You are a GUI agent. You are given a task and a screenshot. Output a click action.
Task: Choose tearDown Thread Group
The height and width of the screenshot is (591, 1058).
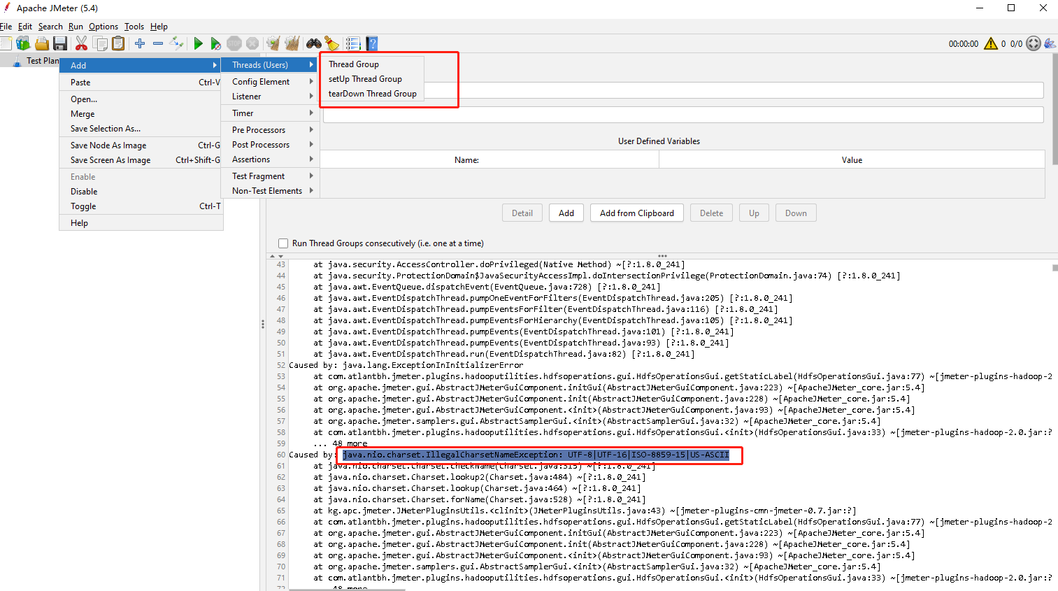(373, 94)
